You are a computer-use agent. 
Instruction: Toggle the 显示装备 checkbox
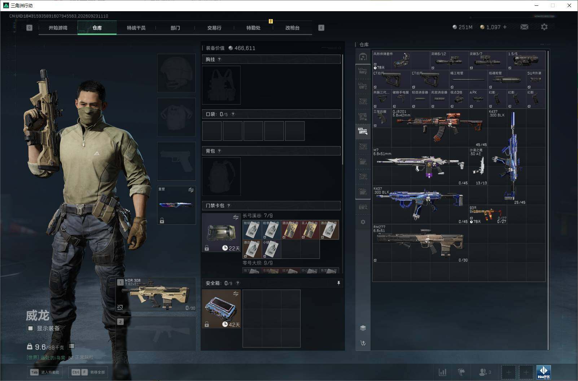(x=31, y=328)
